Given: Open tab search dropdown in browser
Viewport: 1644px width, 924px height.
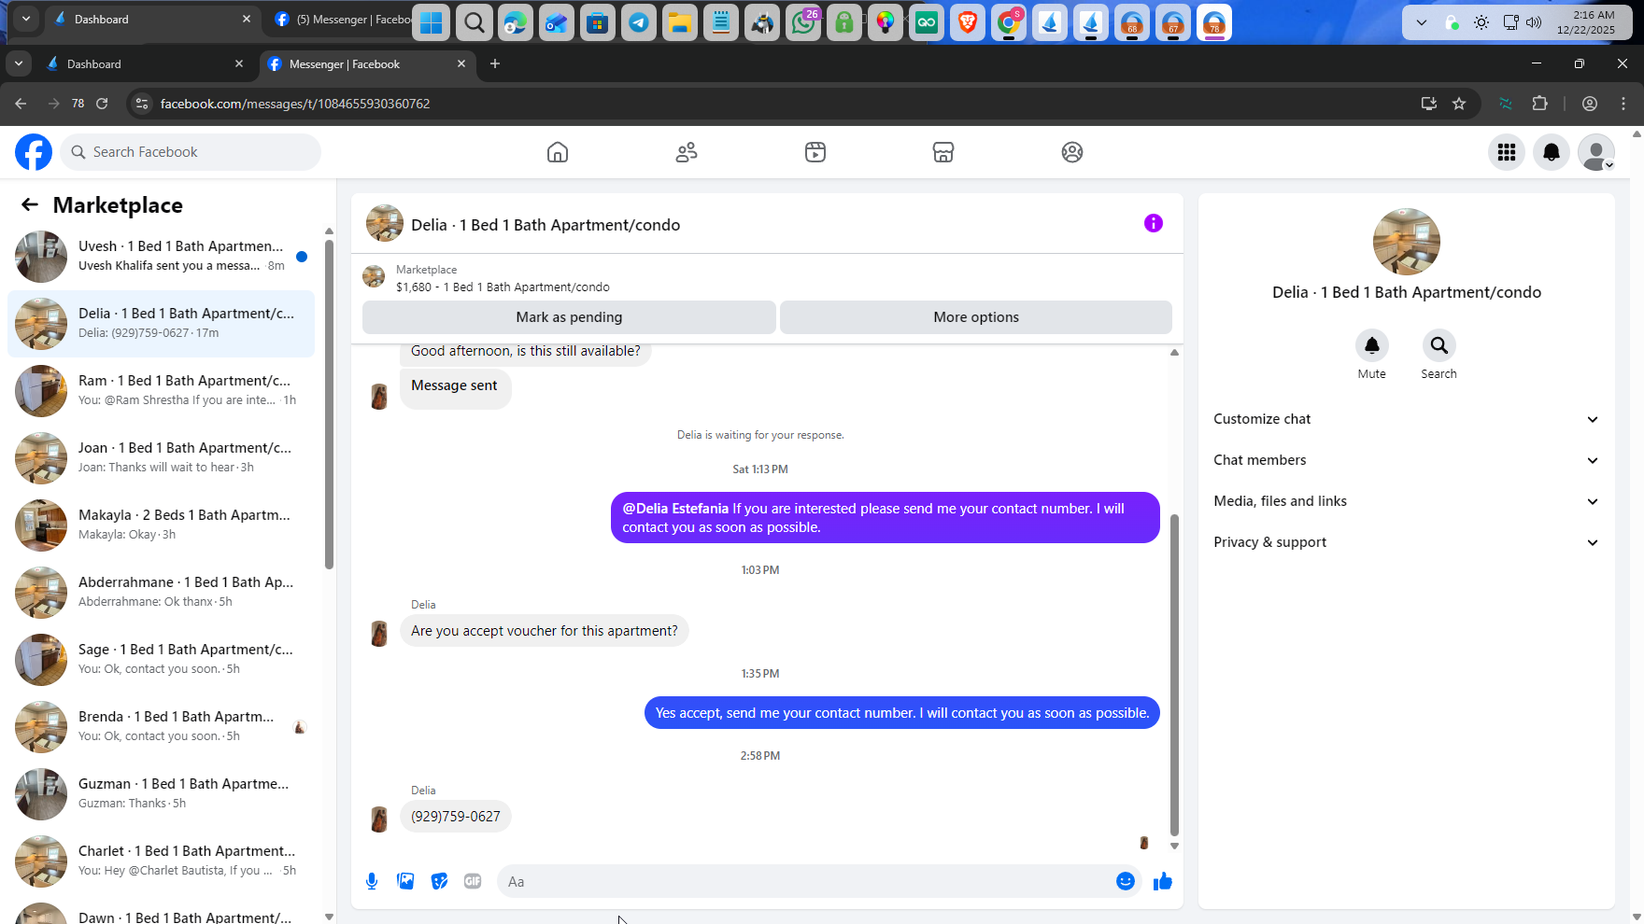Looking at the screenshot, I should 19,63.
